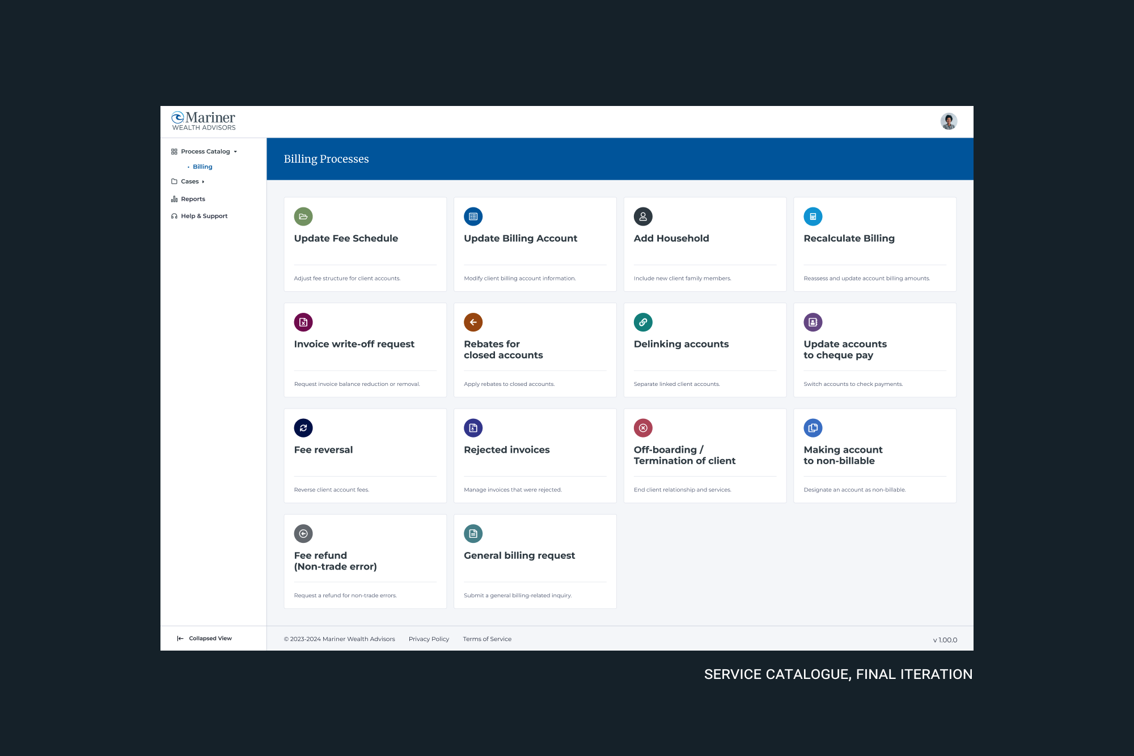Open Help & Support in sidebar

click(204, 216)
